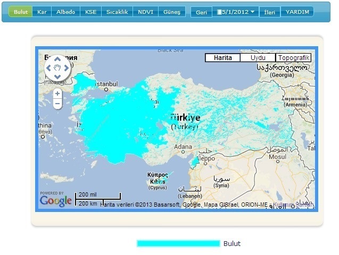Image resolution: width=339 pixels, height=255 pixels.
Task: Click the cyan Bulut legend swatch
Action: [x=178, y=243]
